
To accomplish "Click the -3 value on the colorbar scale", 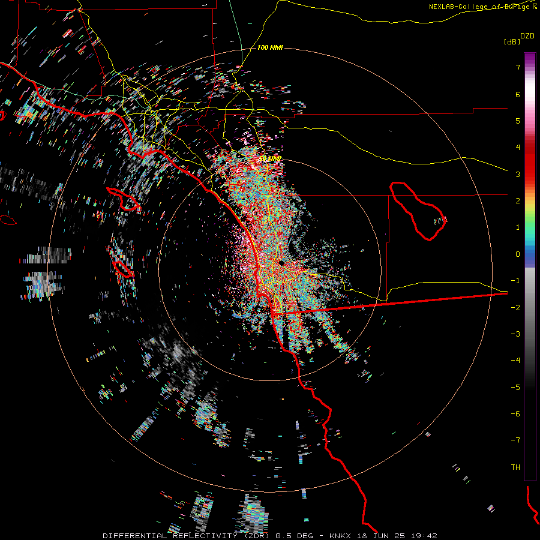I will [x=515, y=334].
